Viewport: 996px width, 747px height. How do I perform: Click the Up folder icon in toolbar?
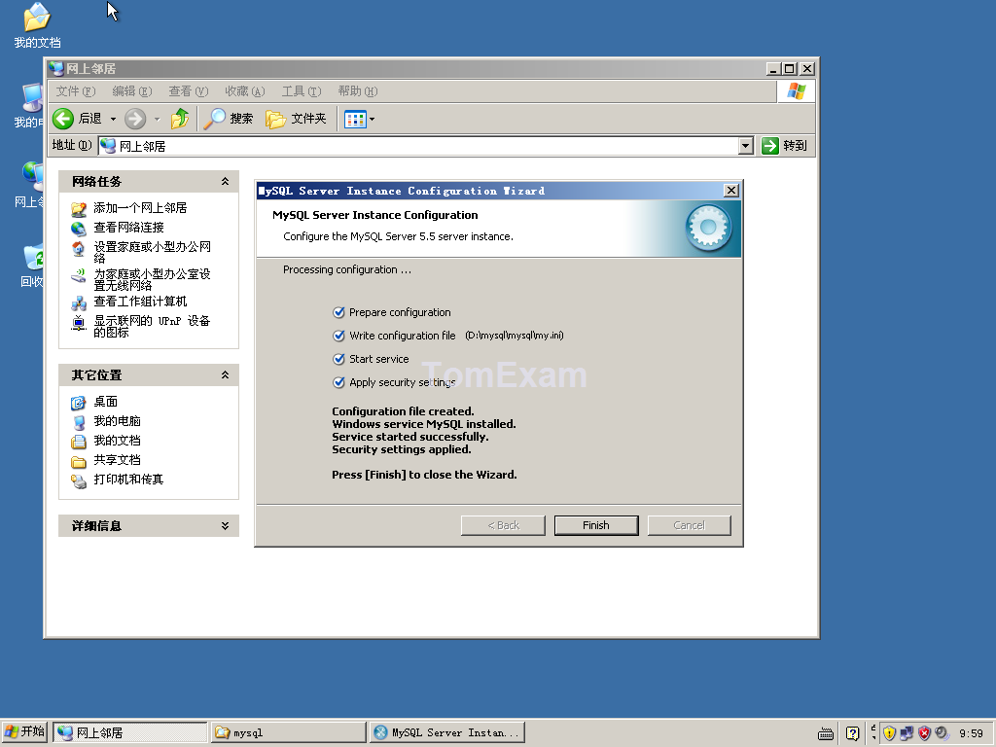[180, 119]
